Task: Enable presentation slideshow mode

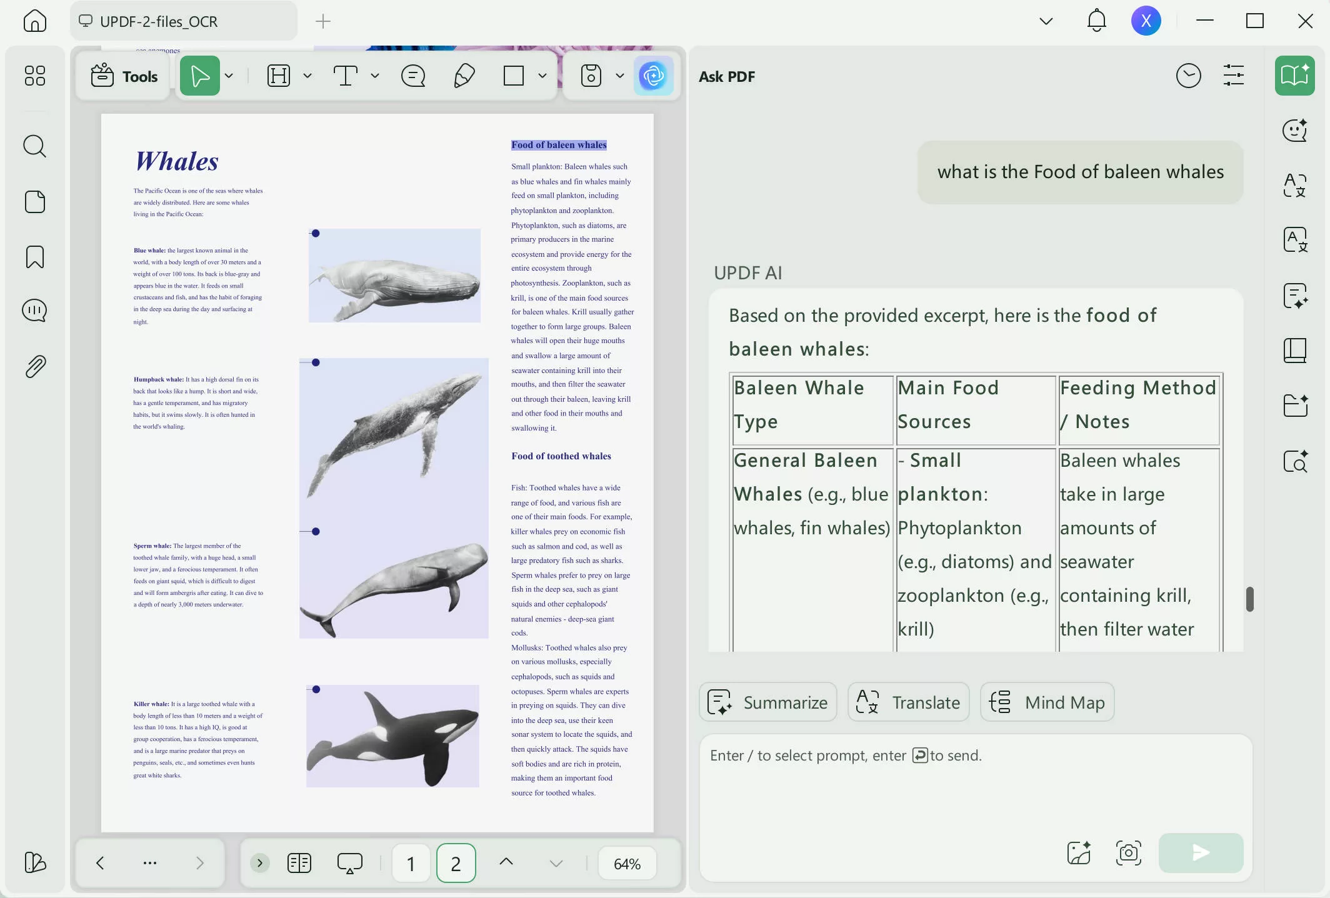Action: pos(350,863)
